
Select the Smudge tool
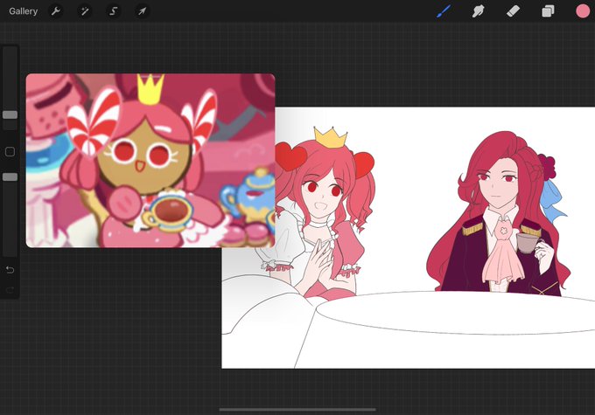(478, 11)
